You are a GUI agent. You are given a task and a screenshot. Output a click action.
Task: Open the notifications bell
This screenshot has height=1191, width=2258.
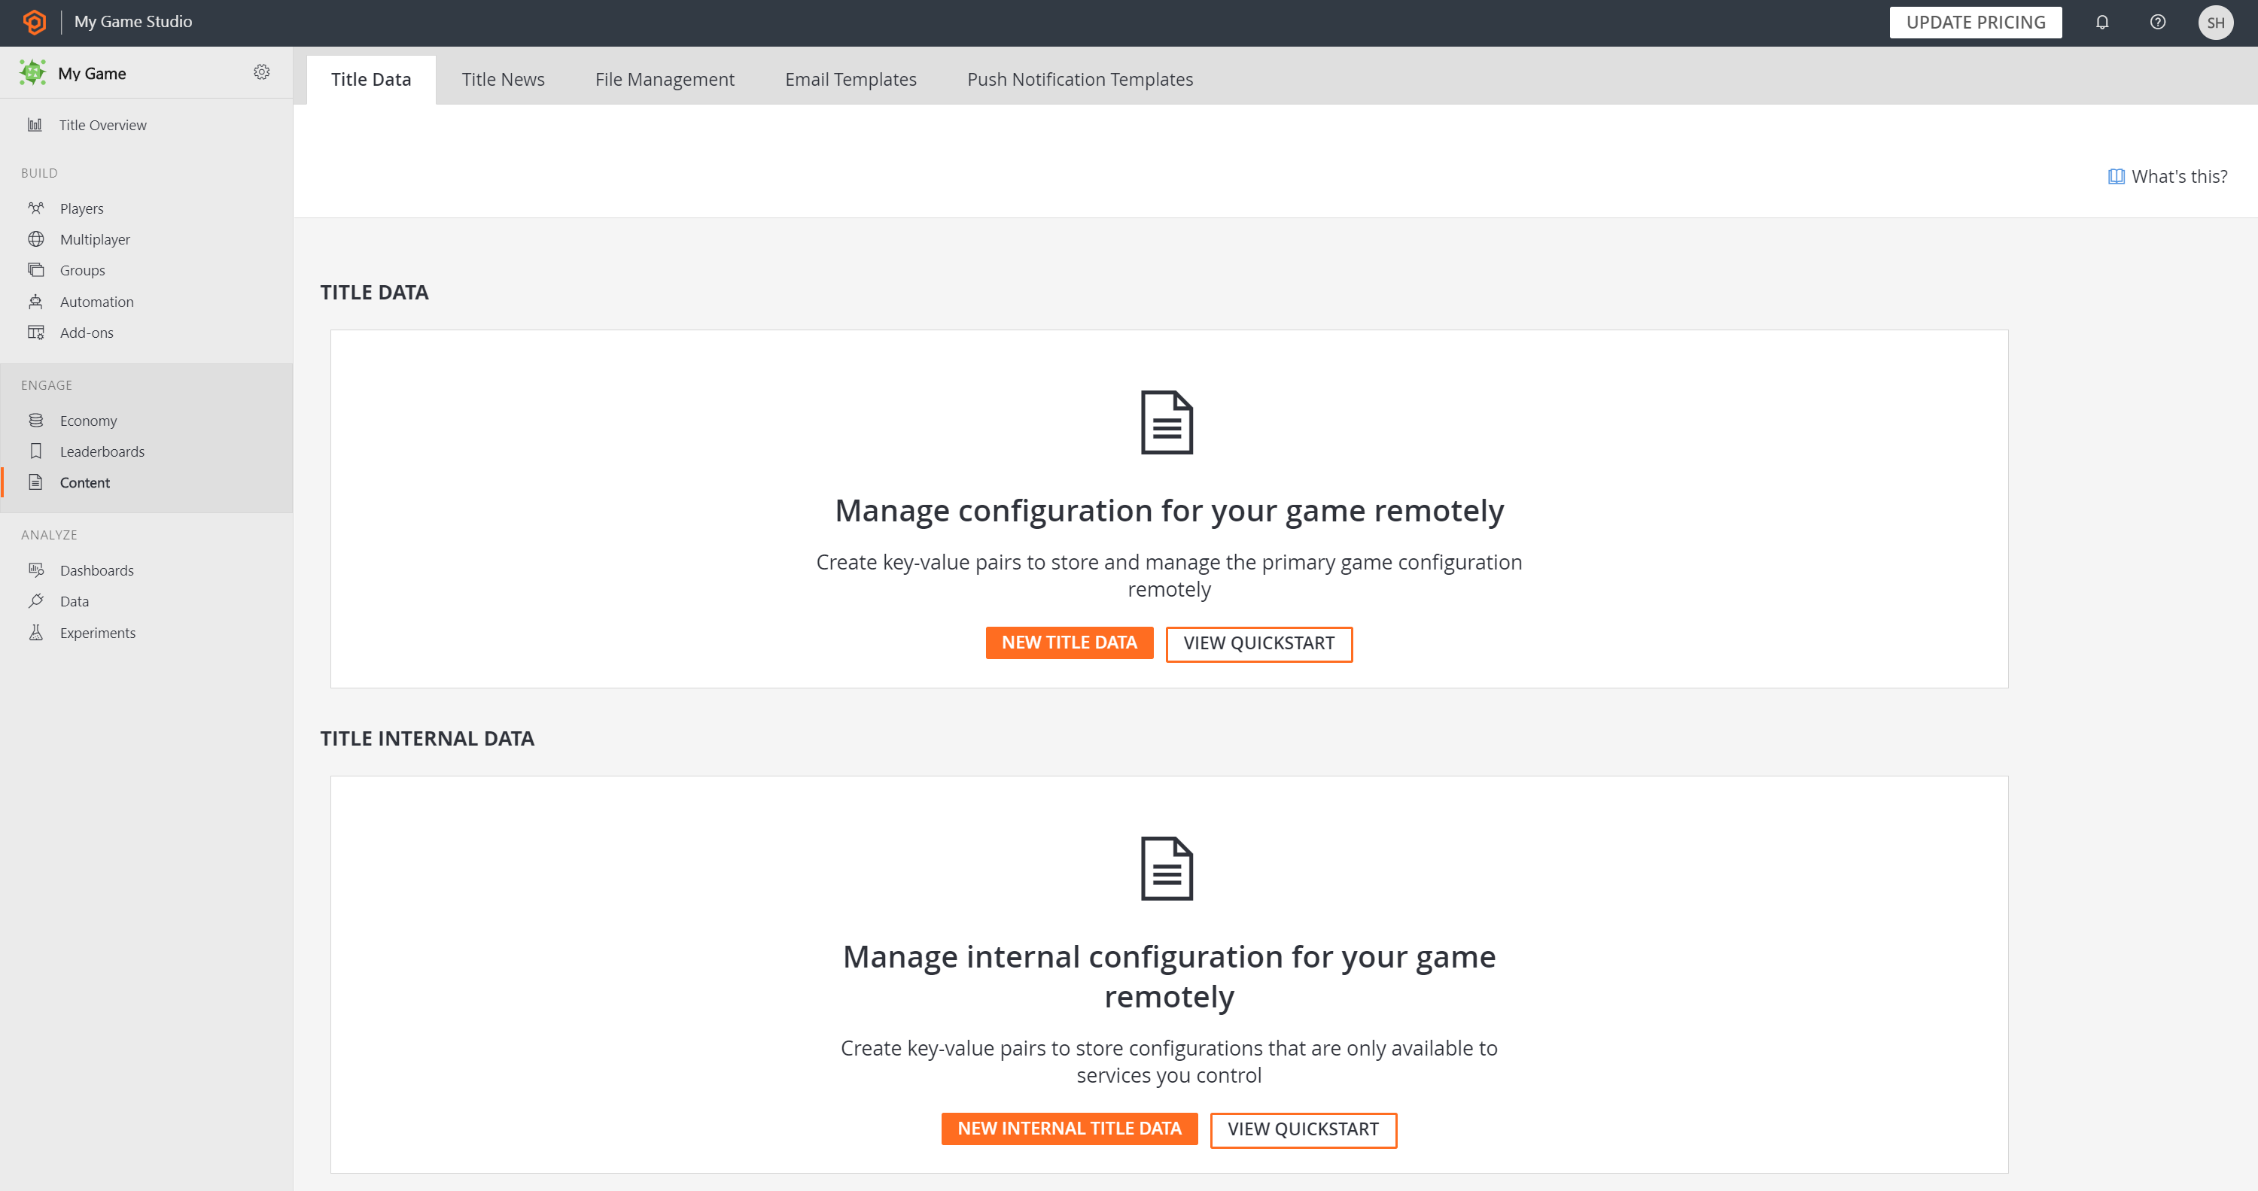point(2102,22)
